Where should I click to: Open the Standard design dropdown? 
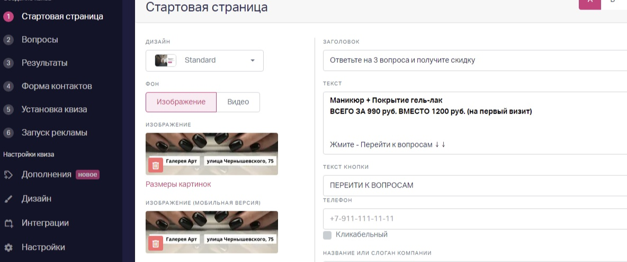tap(204, 61)
